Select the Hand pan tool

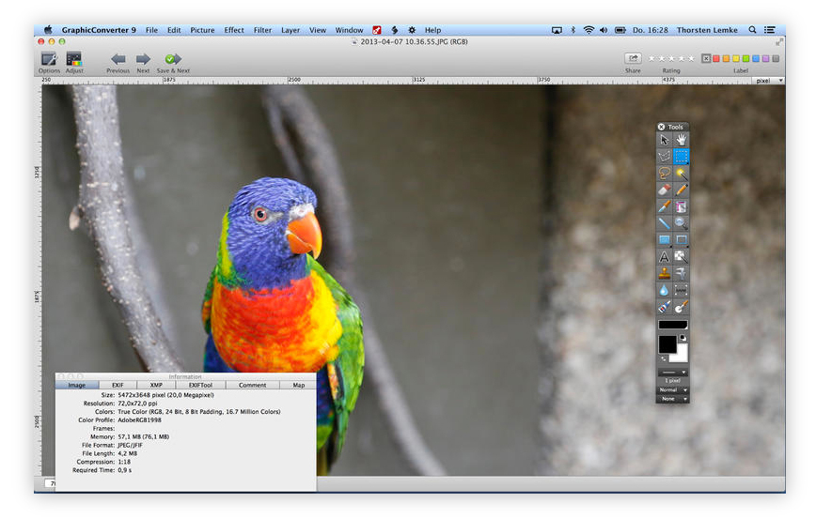pos(681,140)
